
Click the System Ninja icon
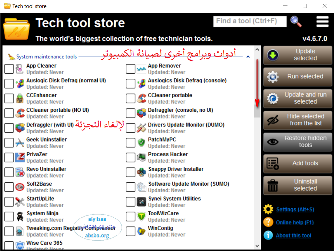20,217
